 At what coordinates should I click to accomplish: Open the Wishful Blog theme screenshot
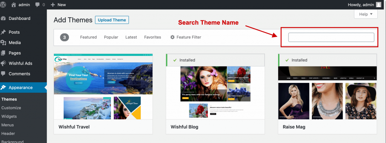(215, 93)
